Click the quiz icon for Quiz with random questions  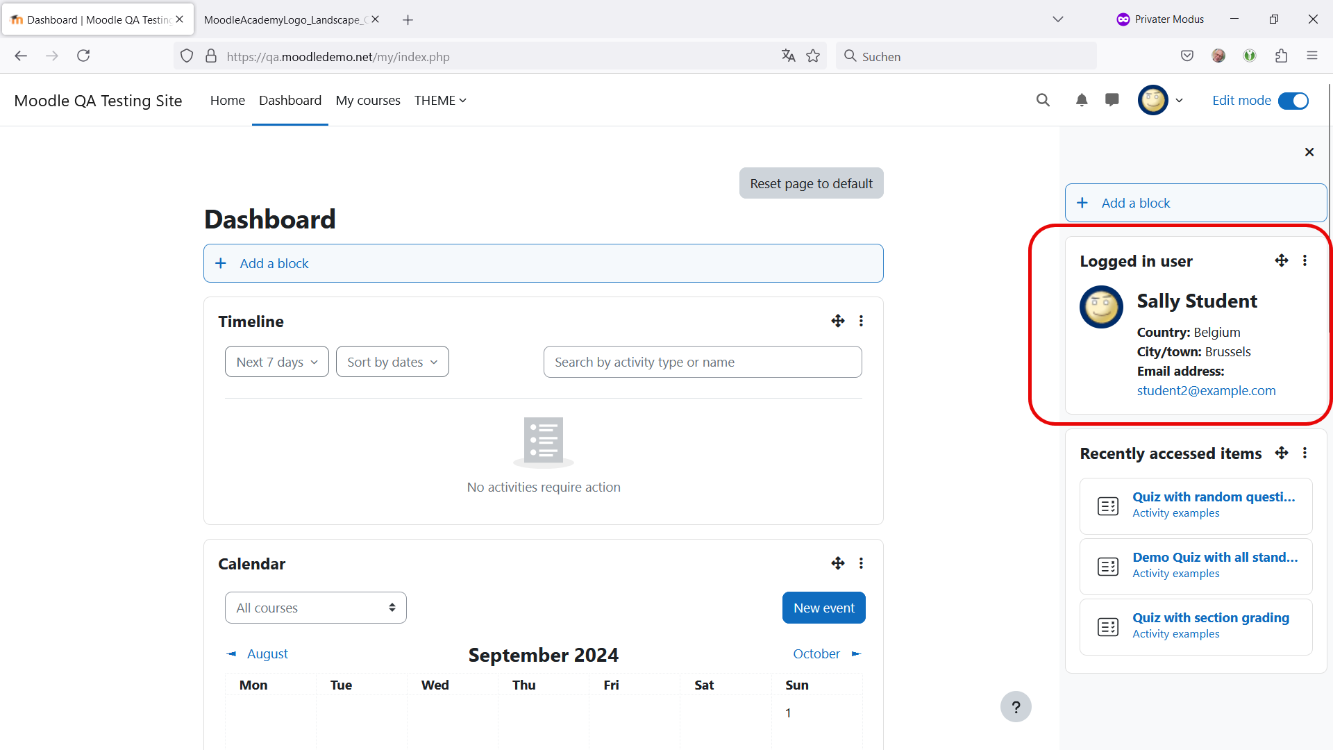(x=1108, y=506)
